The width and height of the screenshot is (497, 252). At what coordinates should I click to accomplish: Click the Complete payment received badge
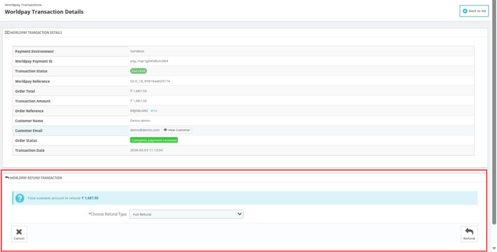(154, 140)
